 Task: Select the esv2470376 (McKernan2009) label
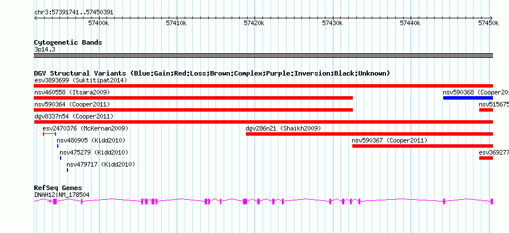pos(85,128)
